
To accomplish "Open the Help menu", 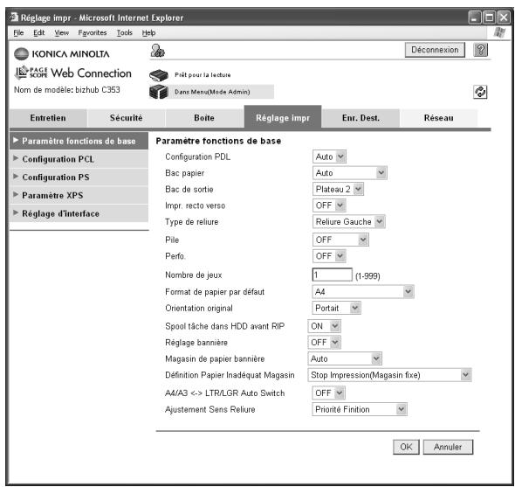I will click(x=148, y=32).
